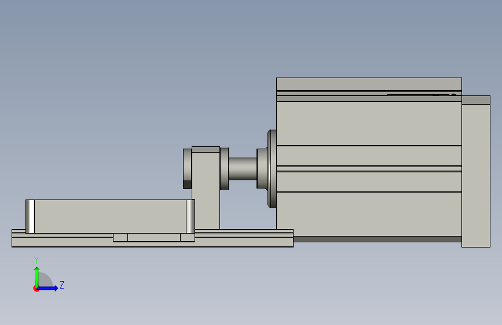Image resolution: width=502 pixels, height=325 pixels.
Task: Click the blue Z axis arrow of the triad
Action: [x=48, y=288]
